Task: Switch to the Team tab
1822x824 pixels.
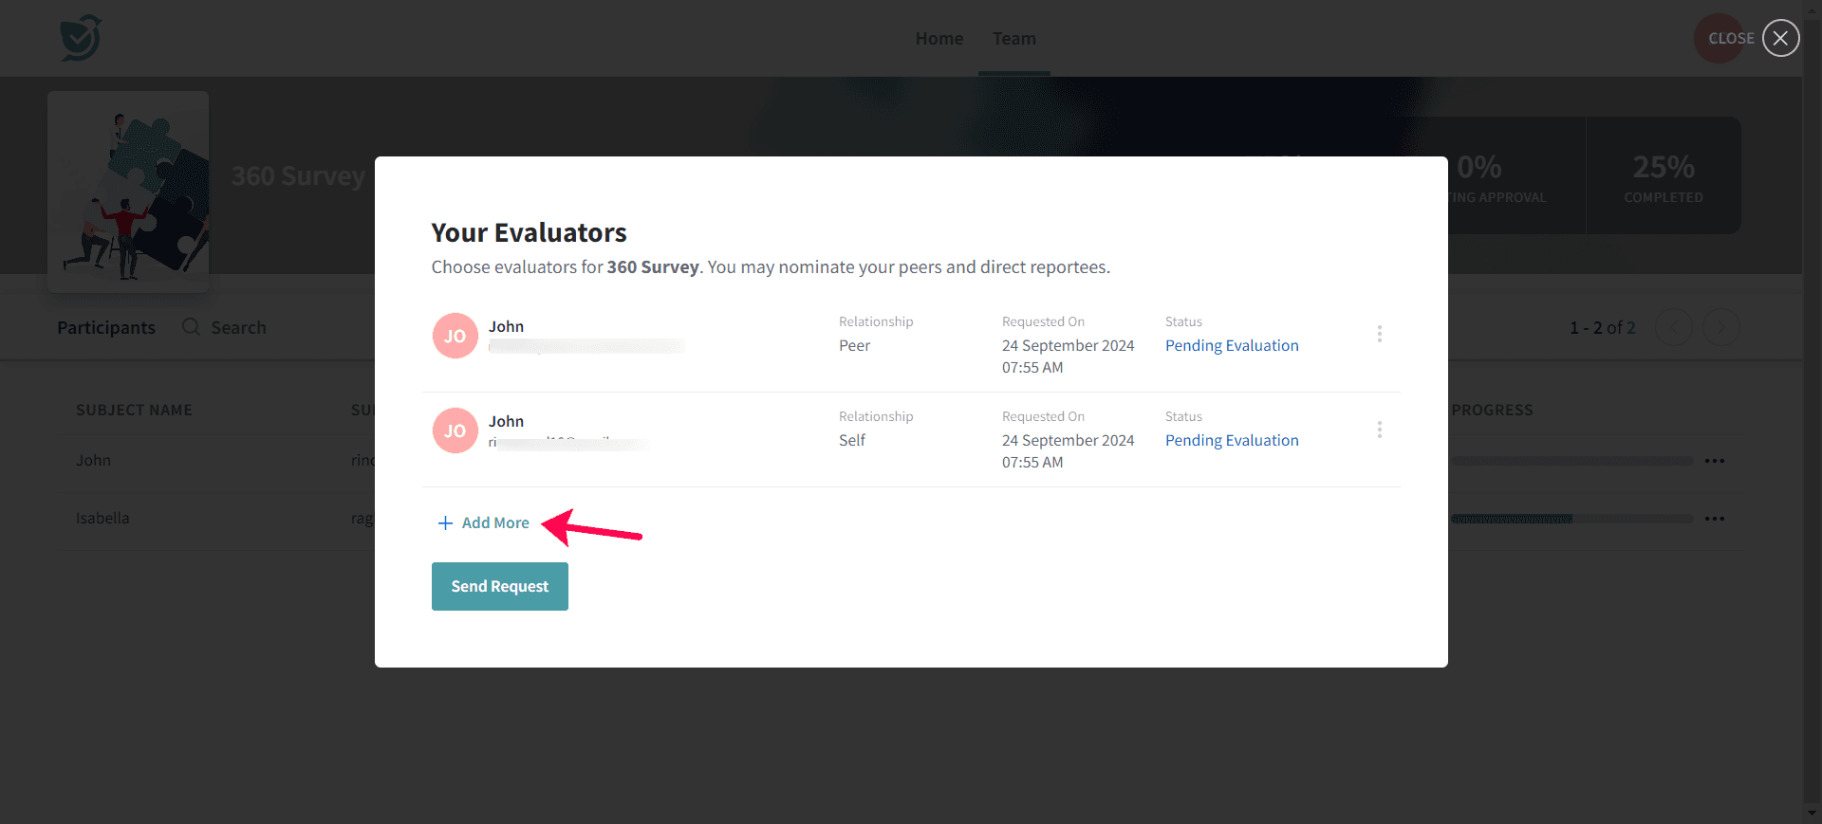Action: pos(1013,39)
